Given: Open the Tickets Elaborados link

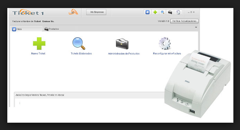Looking at the screenshot, I should click(x=81, y=53).
